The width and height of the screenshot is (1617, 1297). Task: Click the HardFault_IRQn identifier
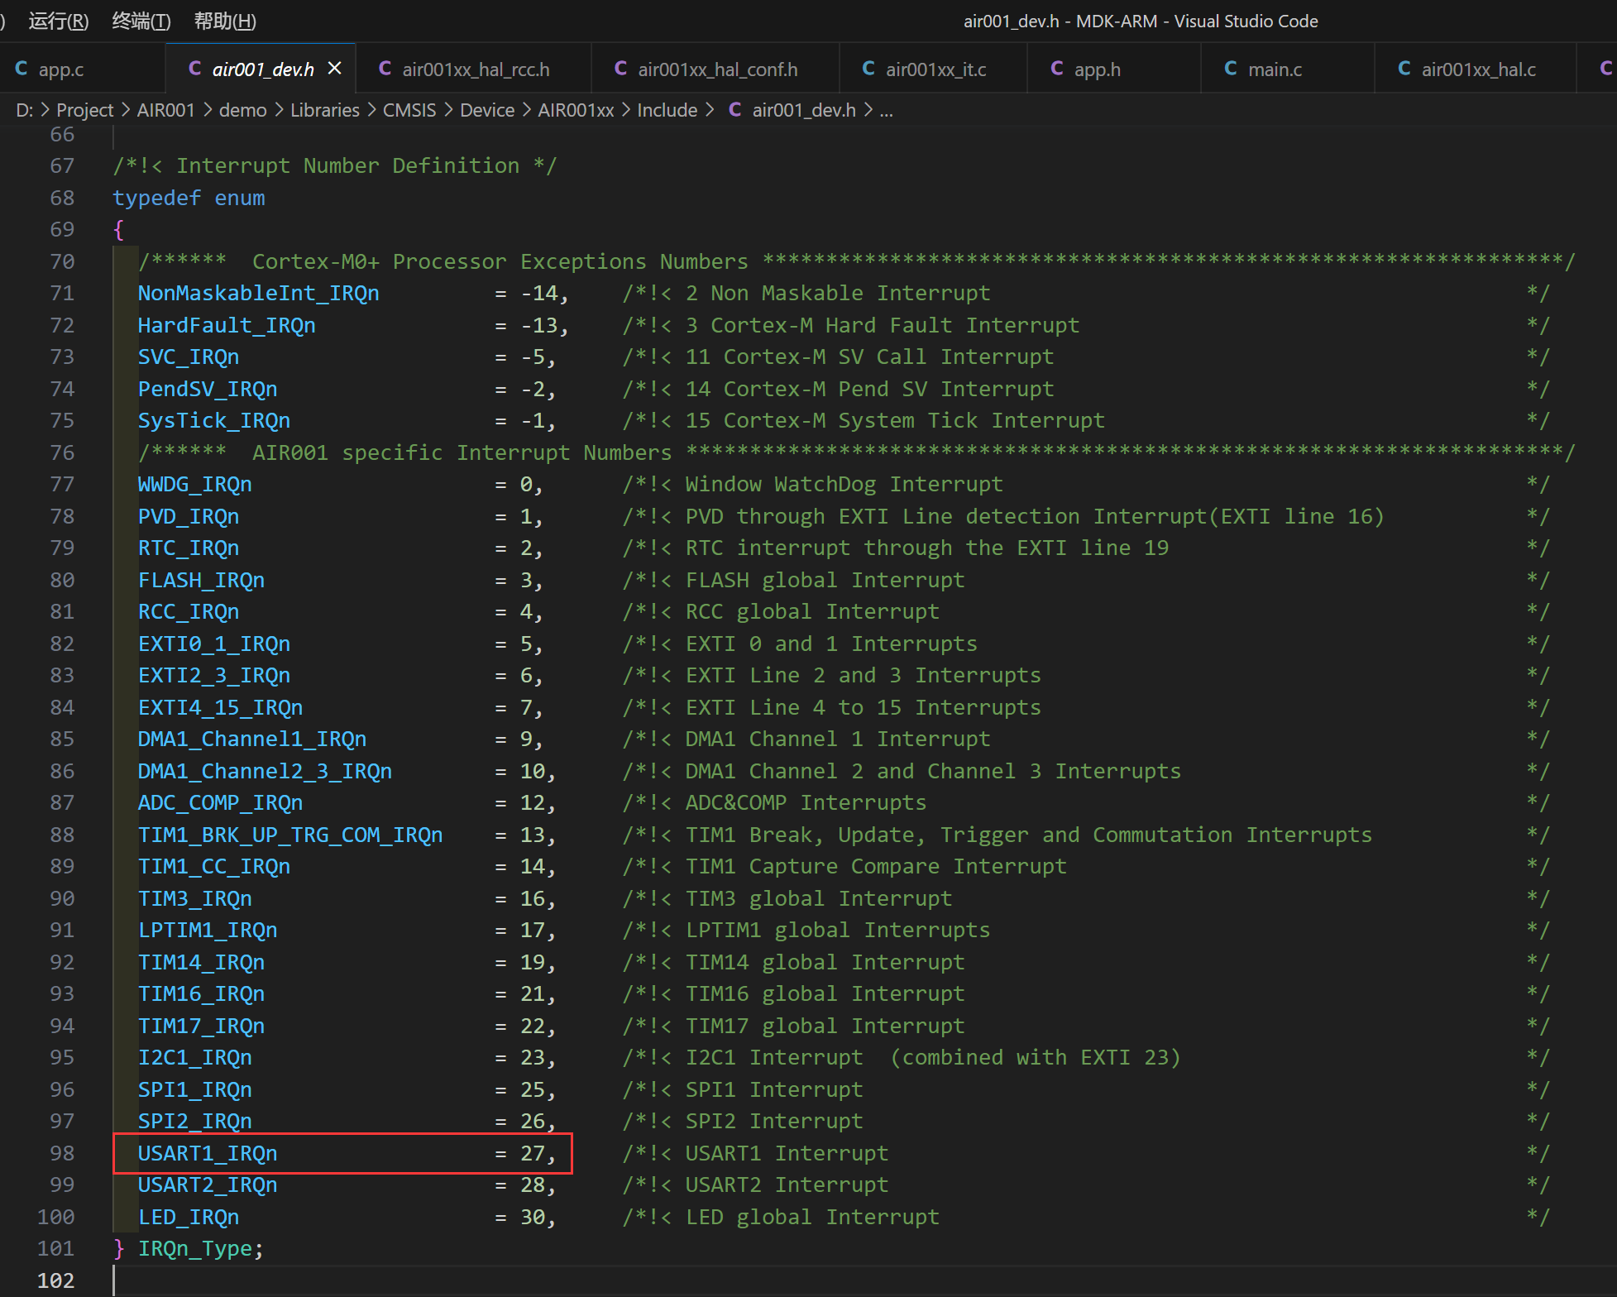(x=227, y=325)
